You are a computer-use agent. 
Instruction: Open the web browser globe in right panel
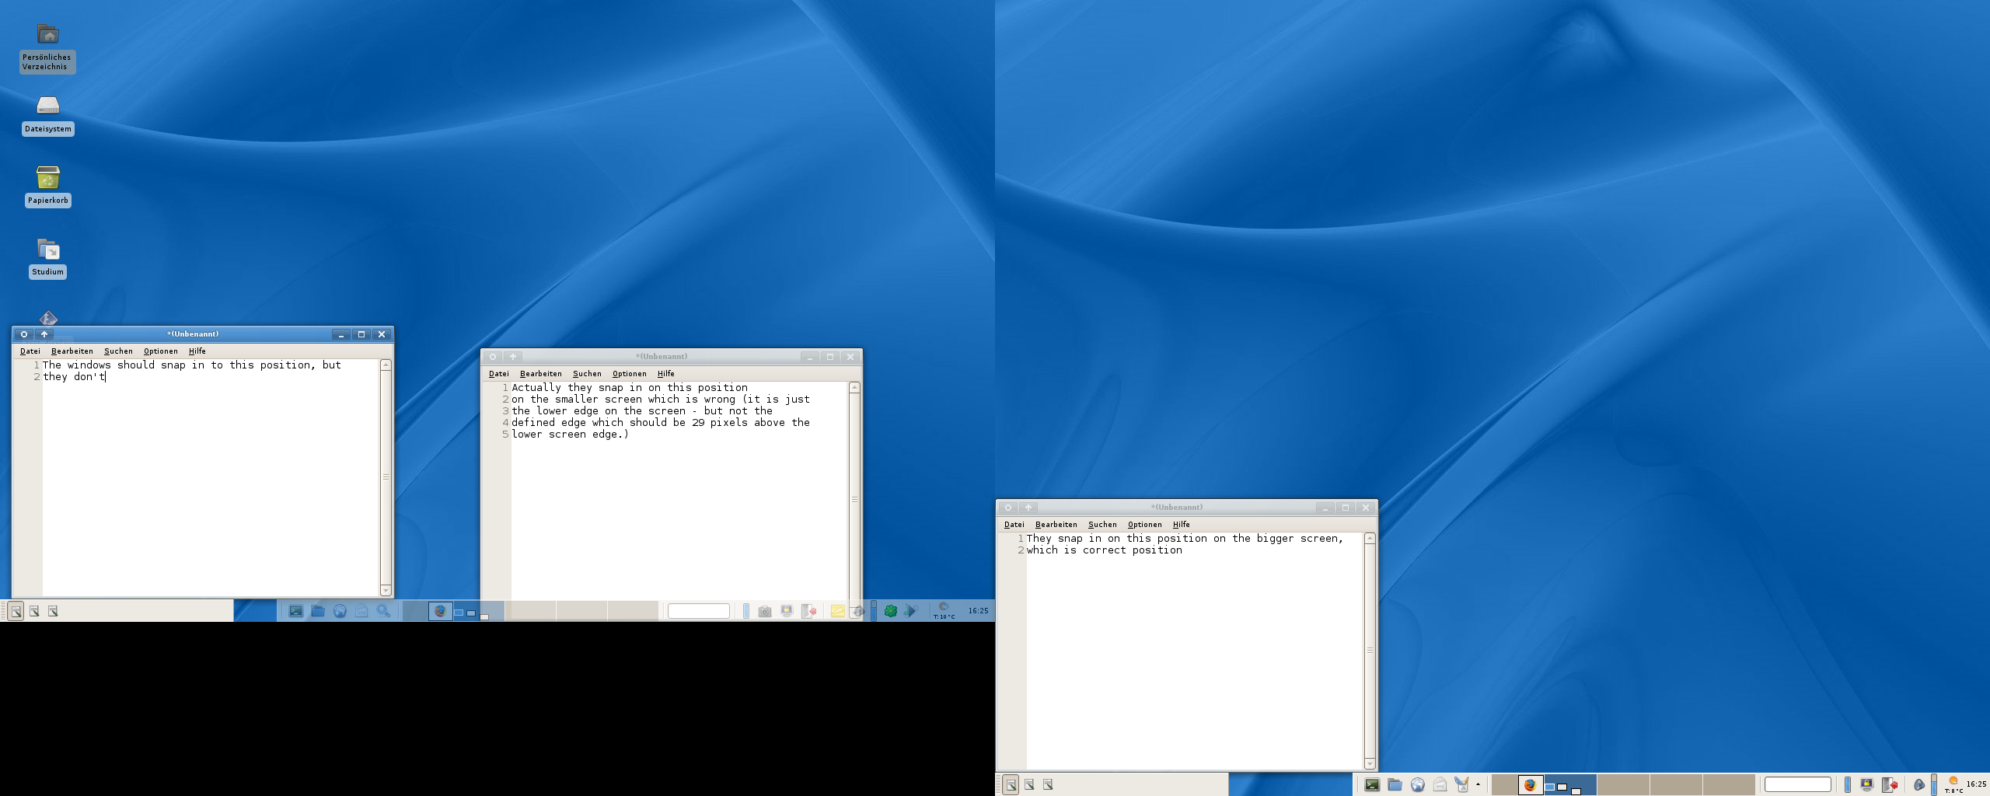coord(1417,784)
